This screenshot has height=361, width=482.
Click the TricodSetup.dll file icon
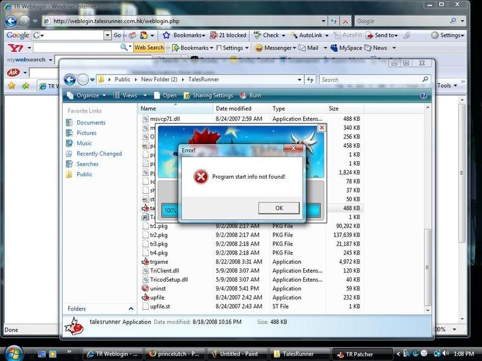click(x=145, y=280)
